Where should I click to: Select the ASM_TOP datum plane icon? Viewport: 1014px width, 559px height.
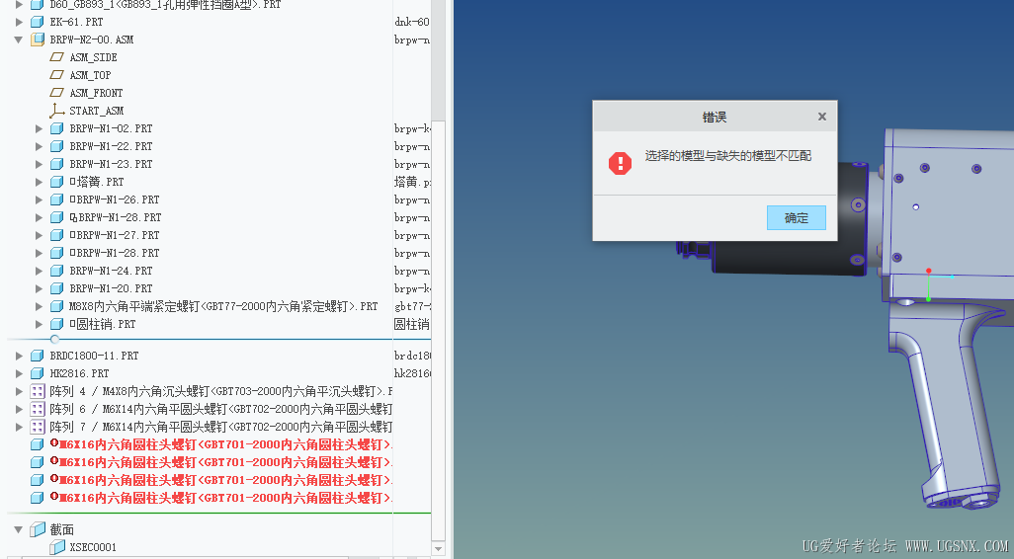[x=57, y=75]
